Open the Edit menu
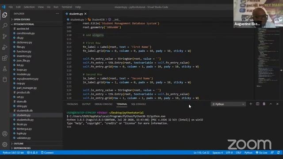This screenshot has width=283, height=159. coord(18,7)
